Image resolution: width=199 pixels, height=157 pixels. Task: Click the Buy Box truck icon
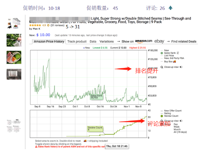point(174,61)
